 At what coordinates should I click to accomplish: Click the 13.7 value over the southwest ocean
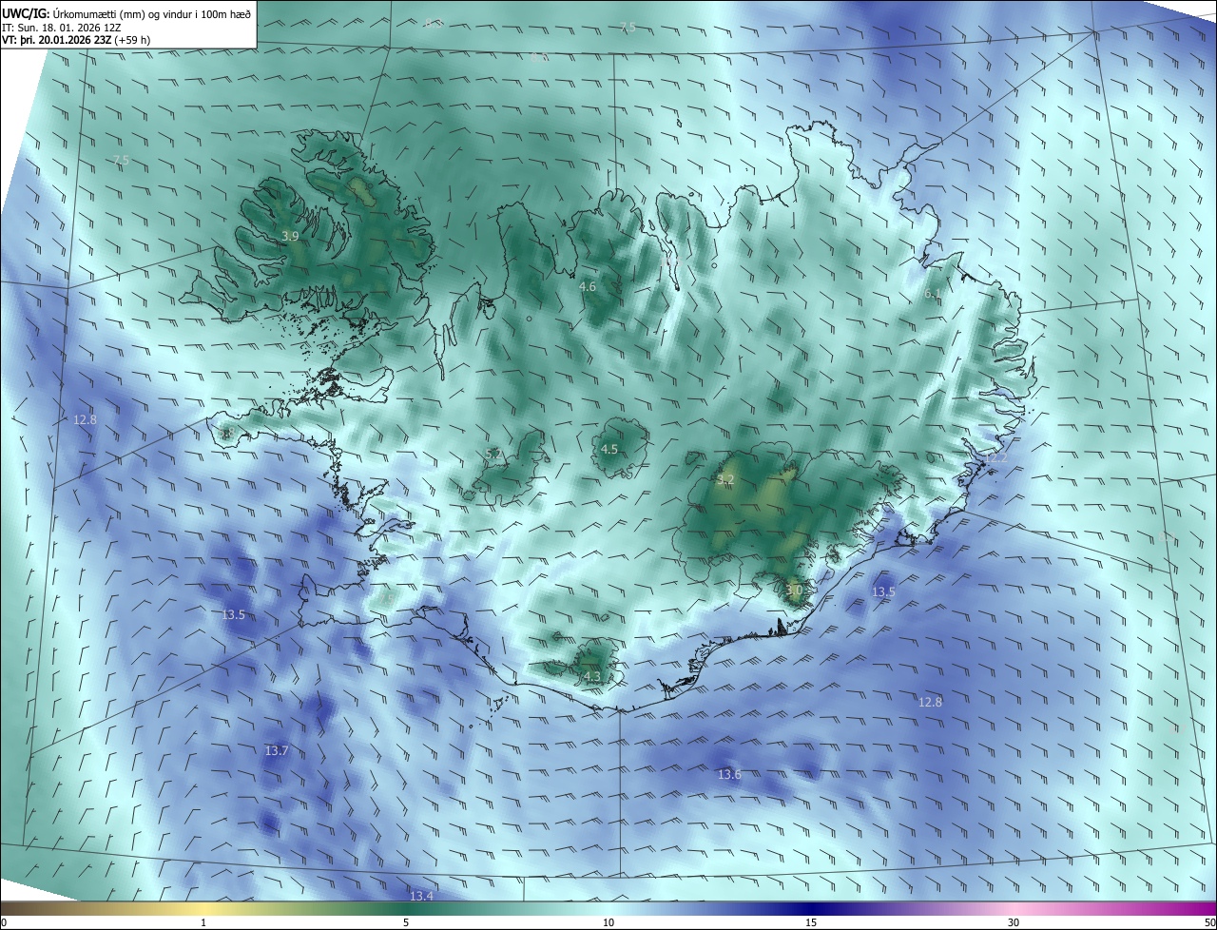pyautogui.click(x=277, y=750)
